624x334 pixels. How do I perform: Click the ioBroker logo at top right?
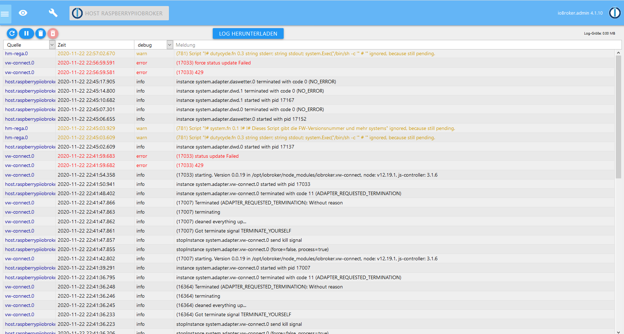[x=615, y=13]
